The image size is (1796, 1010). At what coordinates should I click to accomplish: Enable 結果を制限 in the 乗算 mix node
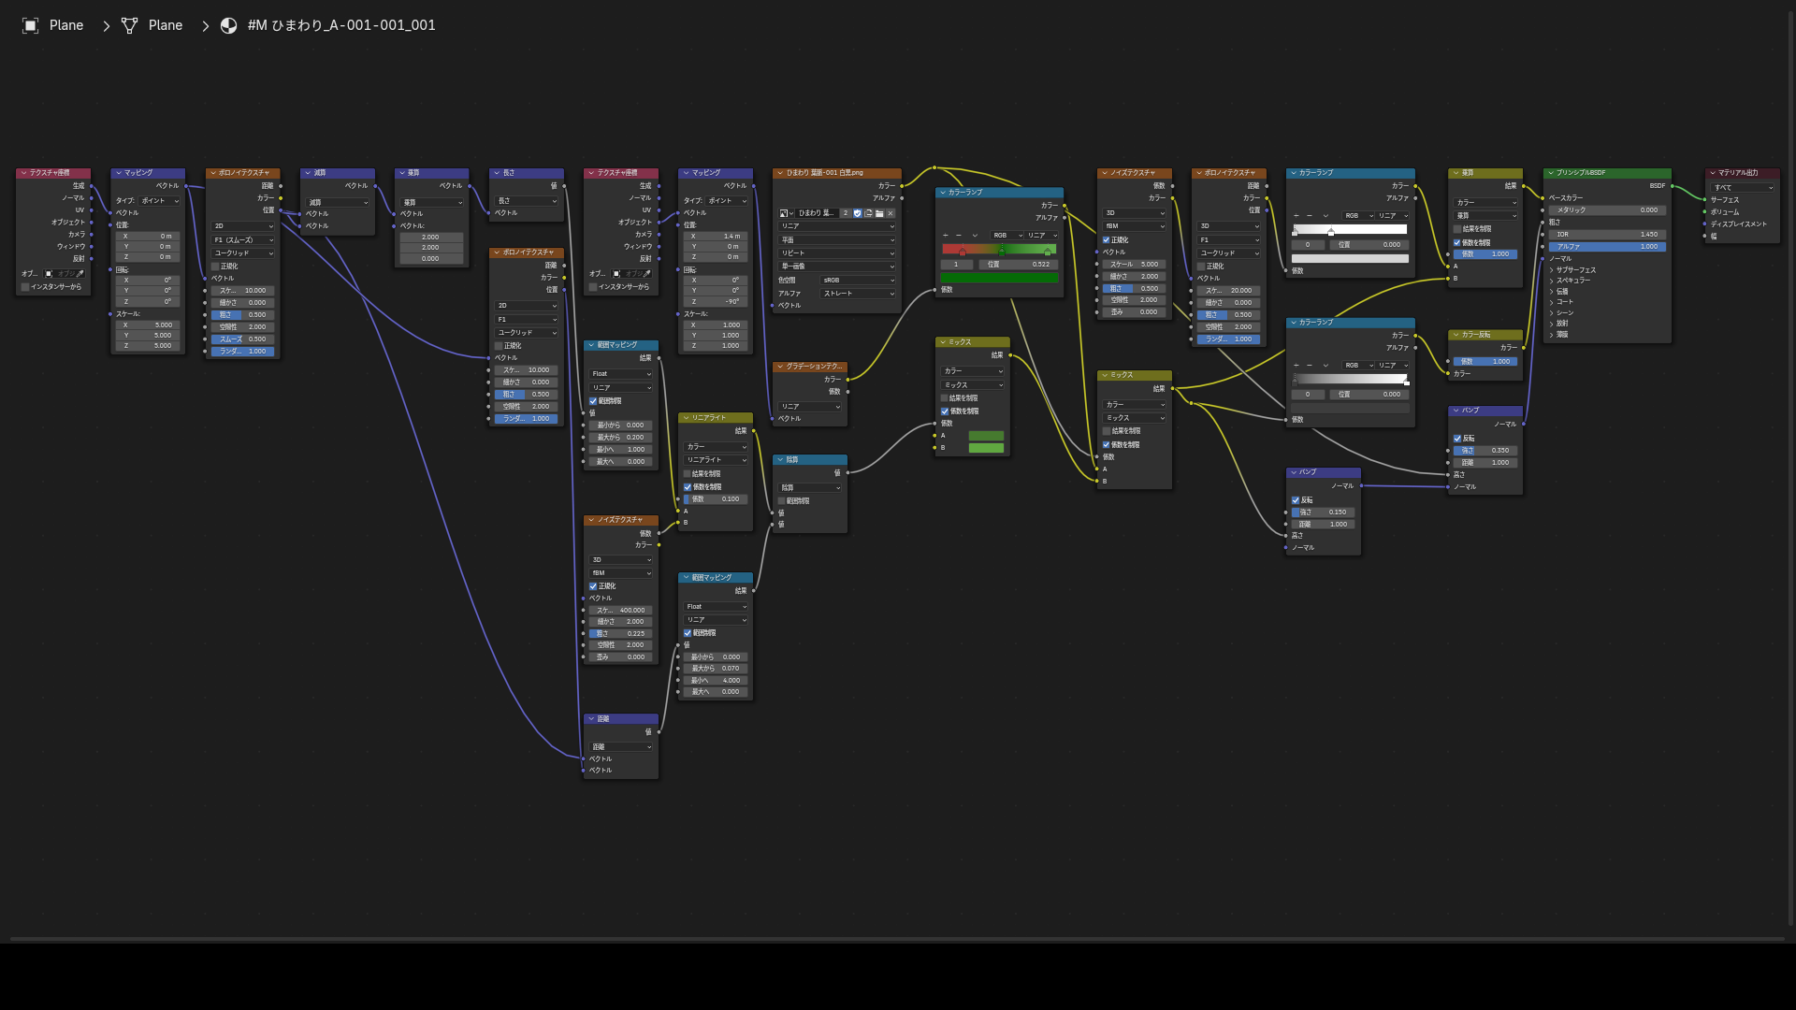click(x=1457, y=229)
